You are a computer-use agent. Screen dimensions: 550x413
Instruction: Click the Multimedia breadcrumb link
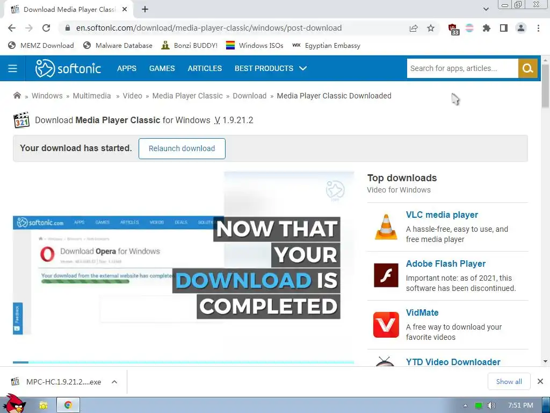[x=92, y=96]
